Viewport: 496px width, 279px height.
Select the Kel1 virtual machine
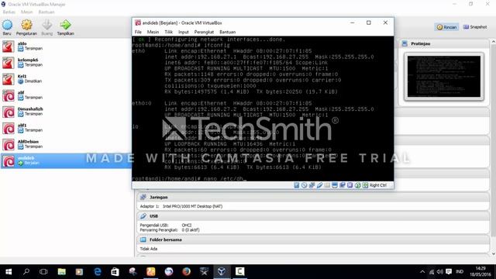point(66,79)
